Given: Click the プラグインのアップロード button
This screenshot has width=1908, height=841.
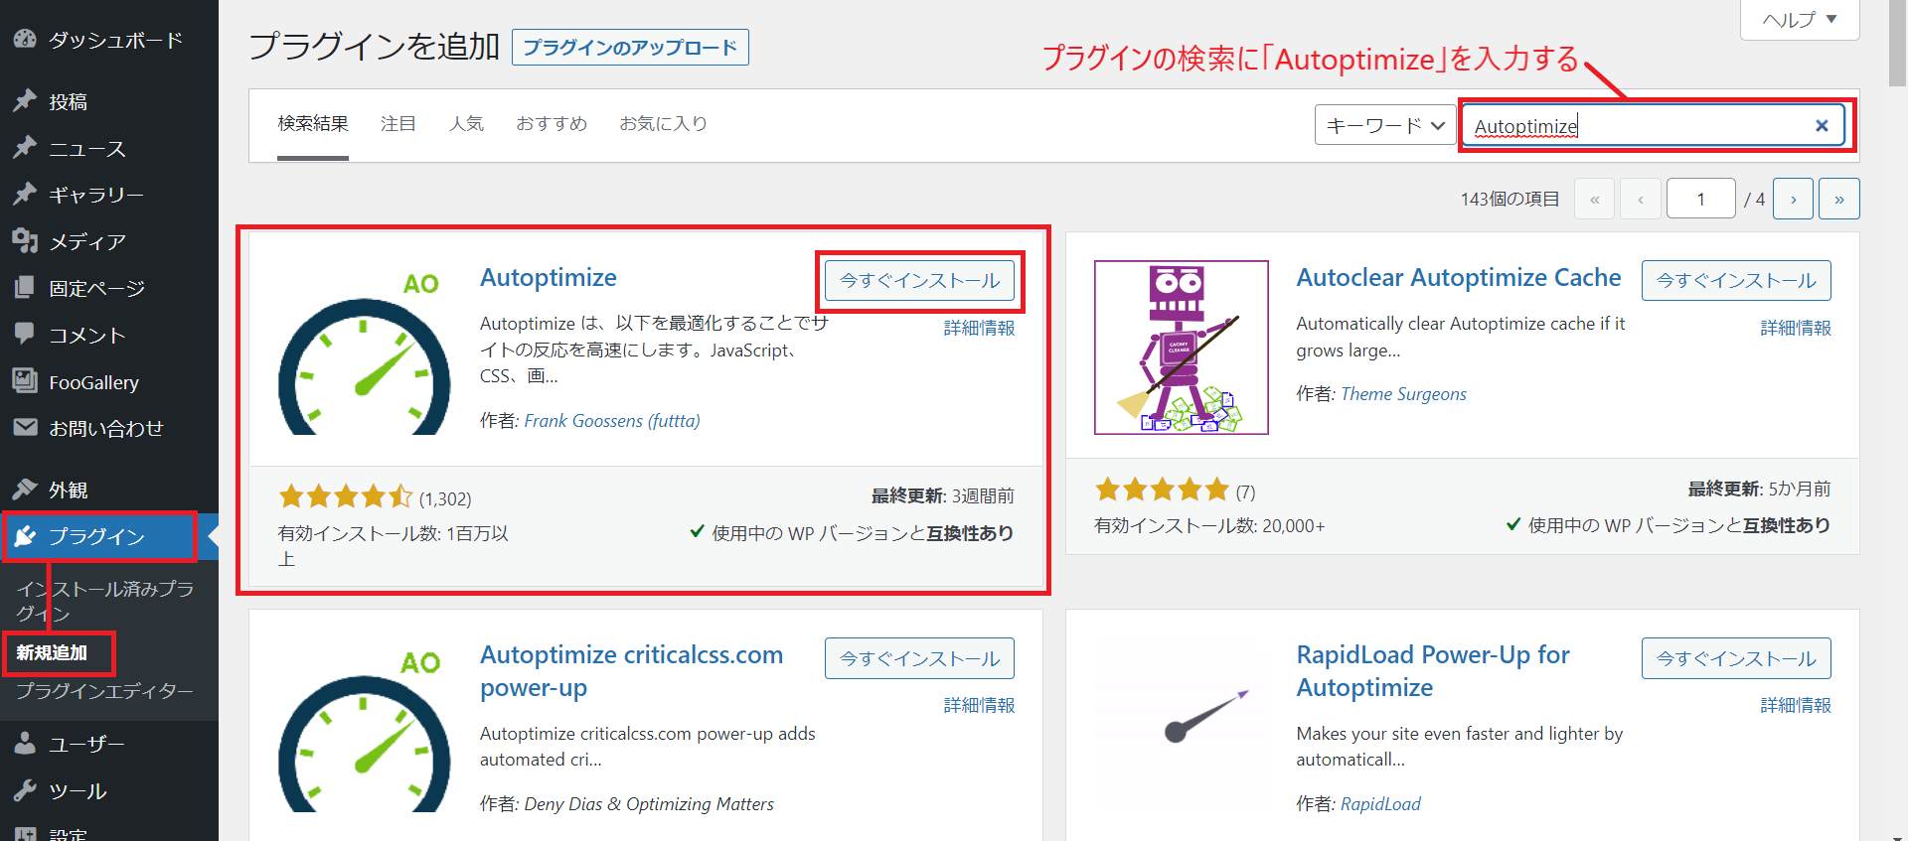Looking at the screenshot, I should point(630,48).
